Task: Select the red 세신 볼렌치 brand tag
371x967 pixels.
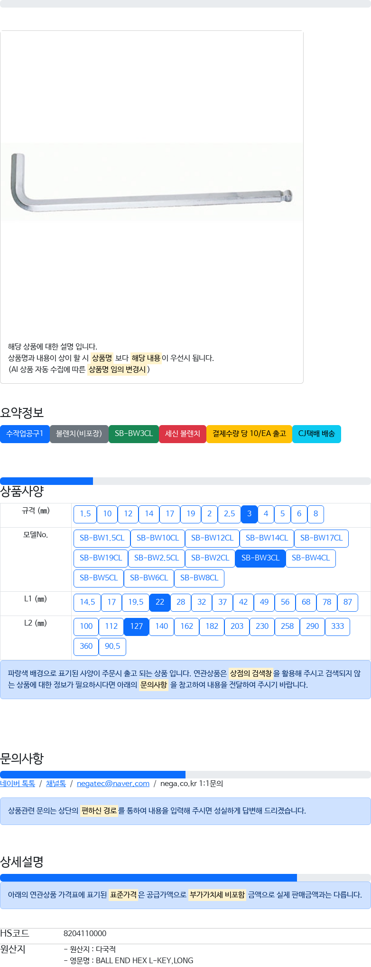Action: click(183, 434)
